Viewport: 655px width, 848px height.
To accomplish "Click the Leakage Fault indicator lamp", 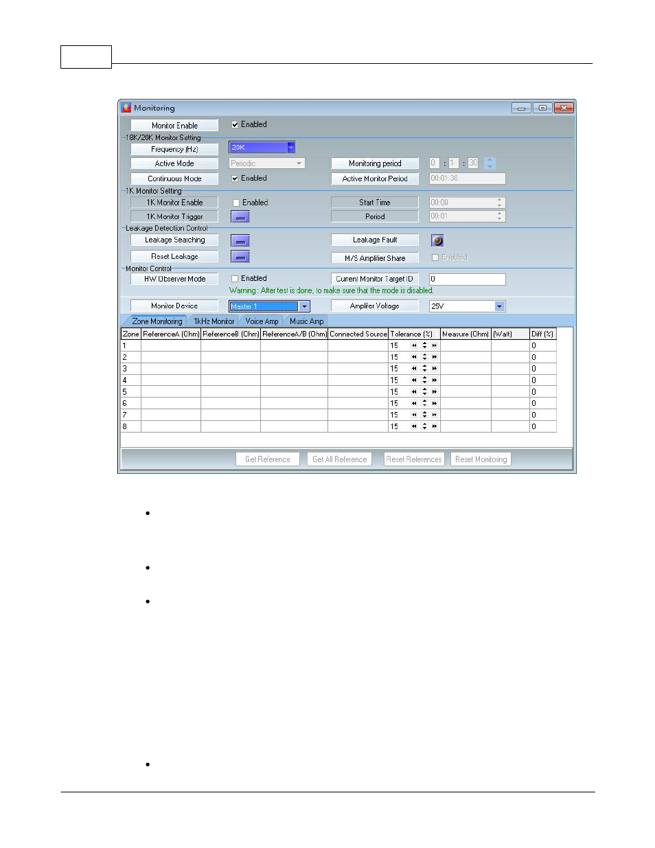I will pyautogui.click(x=437, y=240).
